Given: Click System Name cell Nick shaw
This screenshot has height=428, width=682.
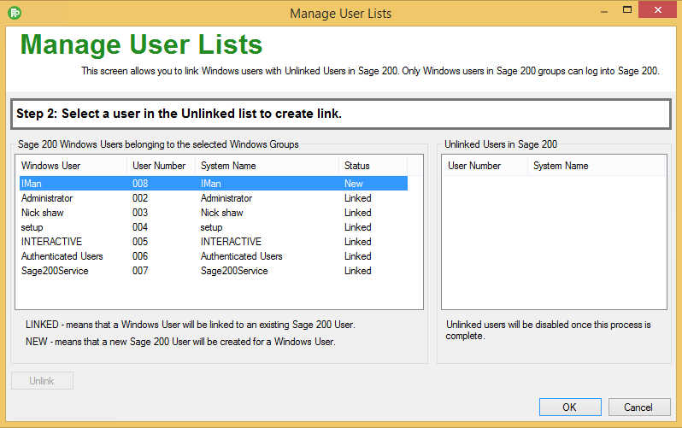Looking at the screenshot, I should coord(222,213).
